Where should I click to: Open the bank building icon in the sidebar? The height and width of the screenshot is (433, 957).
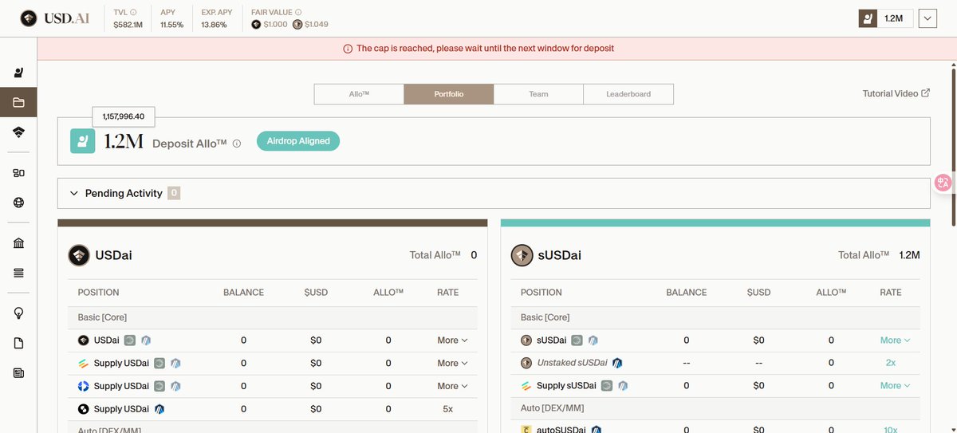pyautogui.click(x=18, y=243)
